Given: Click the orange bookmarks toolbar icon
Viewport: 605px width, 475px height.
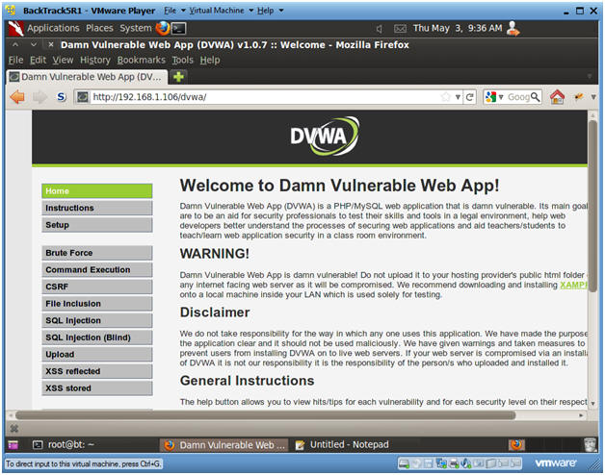Looking at the screenshot, I should [578, 97].
